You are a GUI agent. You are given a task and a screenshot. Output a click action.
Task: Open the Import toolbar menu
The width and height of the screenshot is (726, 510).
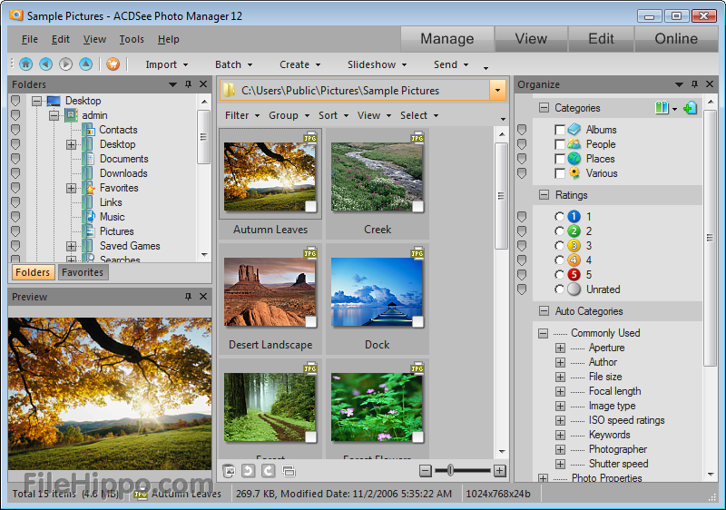click(167, 64)
